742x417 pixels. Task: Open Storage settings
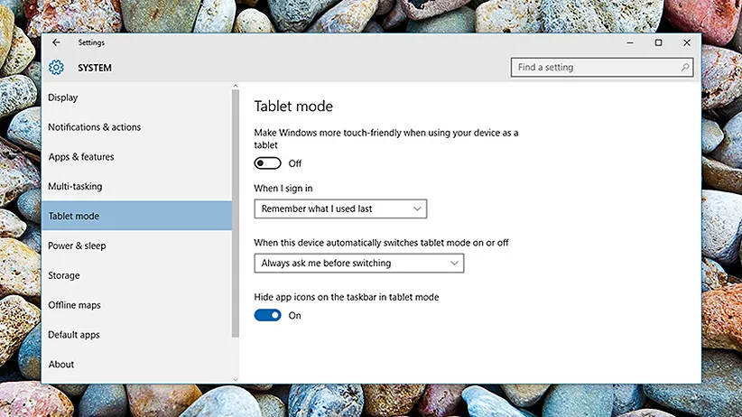point(64,275)
